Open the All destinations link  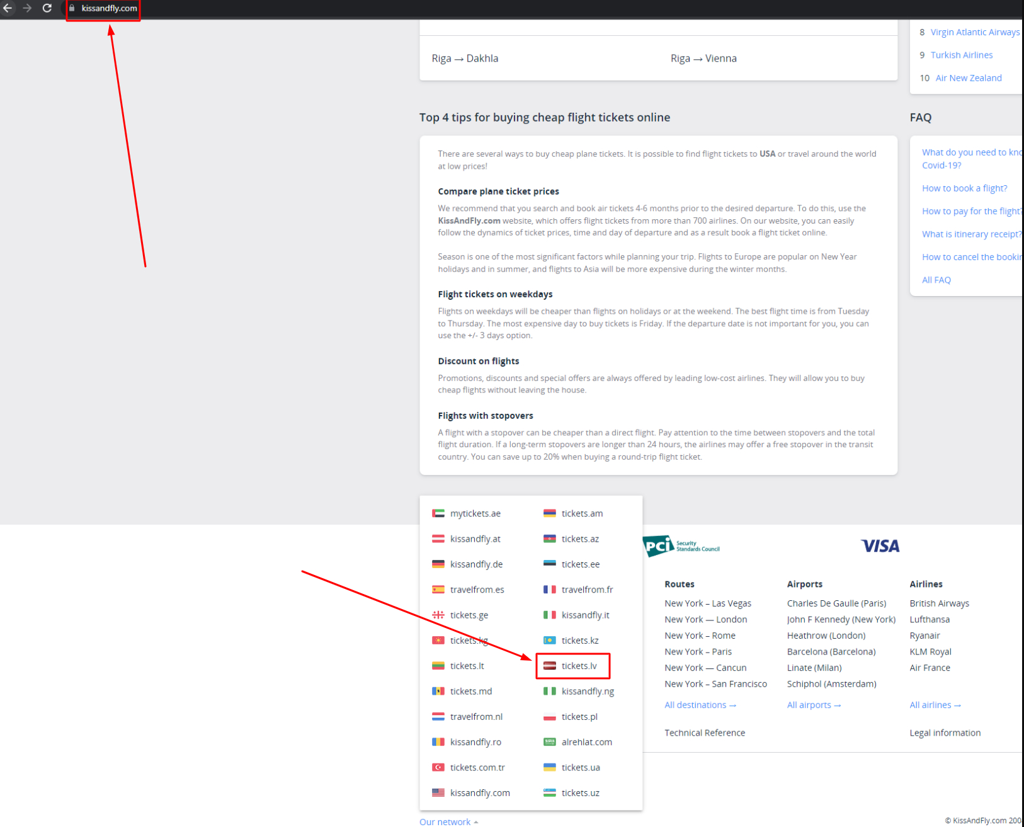[700, 705]
